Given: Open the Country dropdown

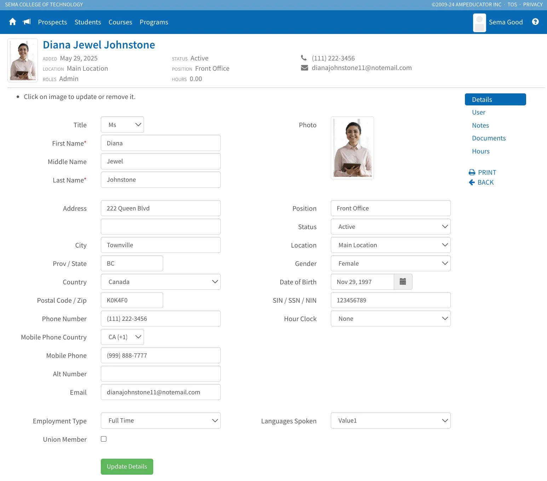Looking at the screenshot, I should pos(161,282).
